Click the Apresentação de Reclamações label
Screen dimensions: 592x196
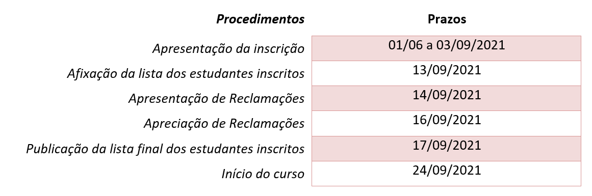pos(216,99)
